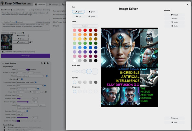This screenshot has height=131, width=192.
Task: Click the canvas image in the editor
Action: pos(130,67)
